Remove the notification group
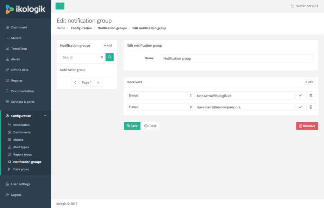324x208 pixels. [307, 126]
